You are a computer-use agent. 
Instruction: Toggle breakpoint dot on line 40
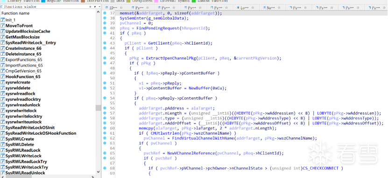coord(105,28)
